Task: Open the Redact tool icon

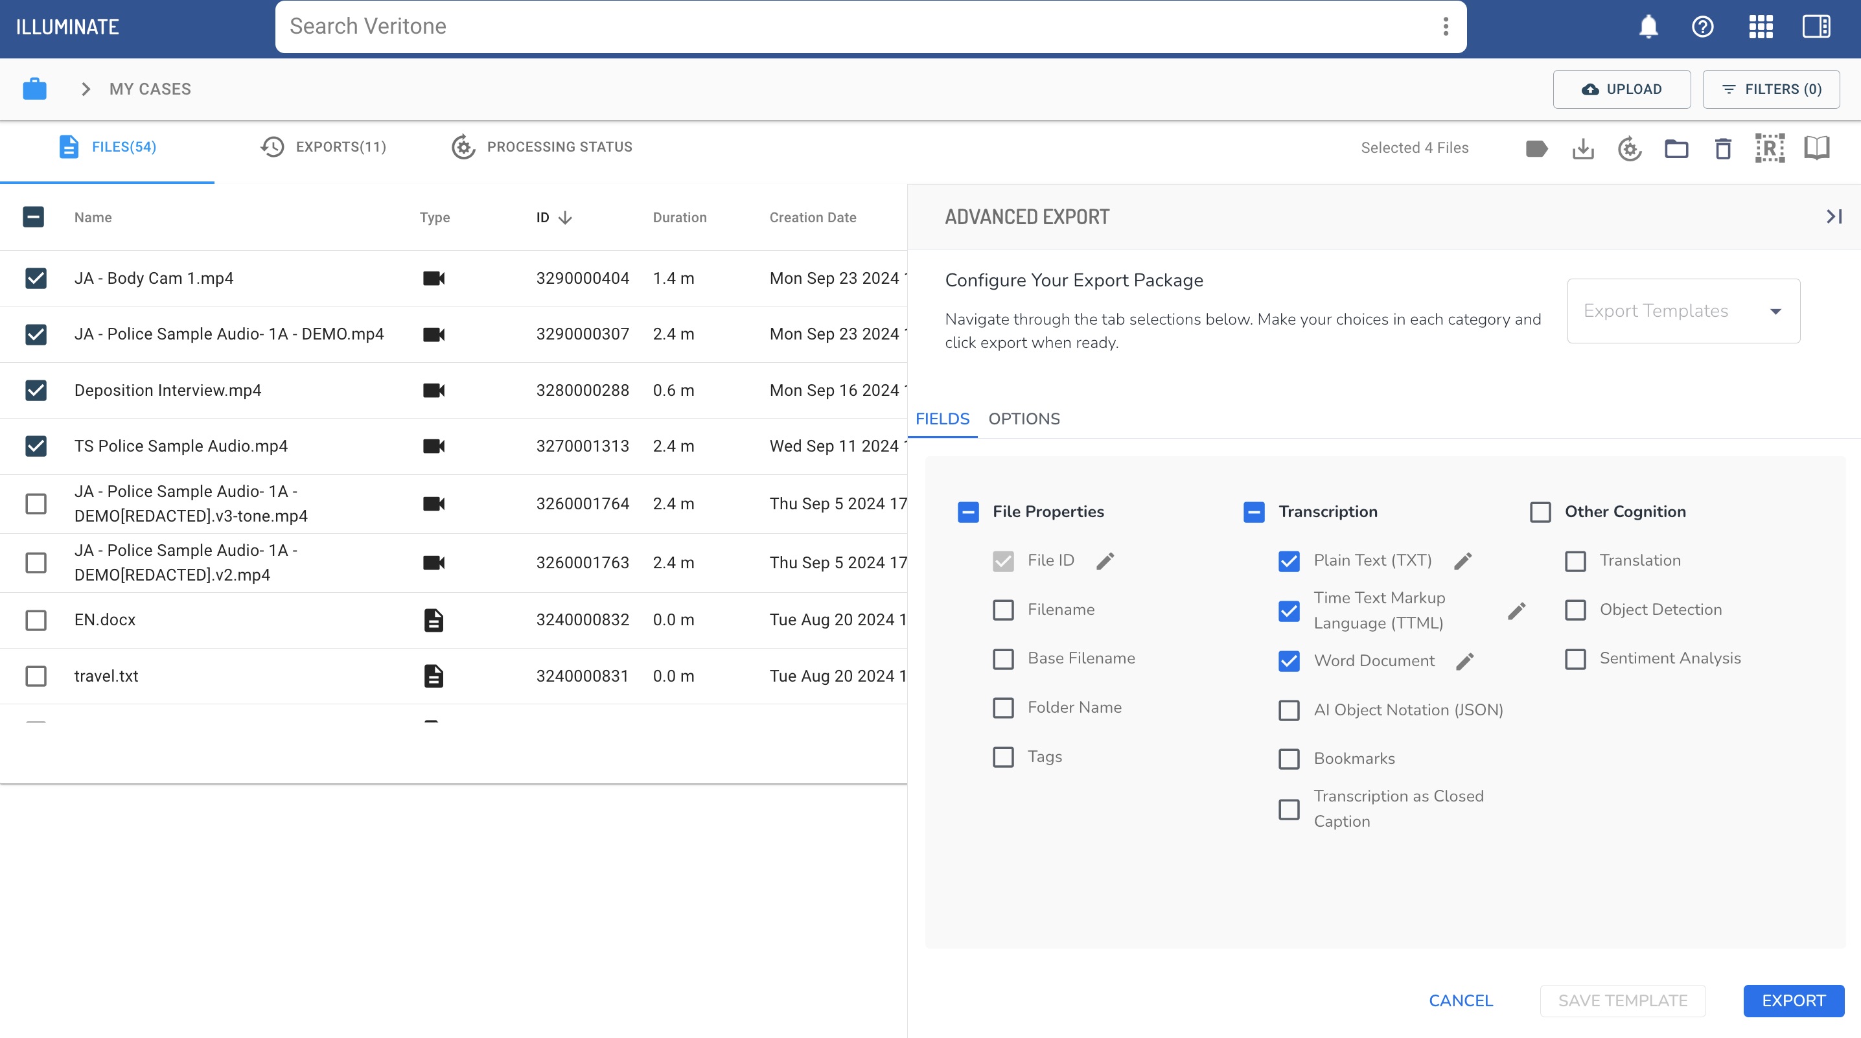Action: click(x=1769, y=148)
